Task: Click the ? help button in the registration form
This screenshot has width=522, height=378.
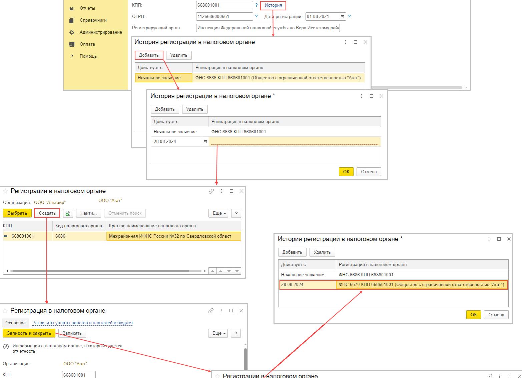Action: click(236, 333)
